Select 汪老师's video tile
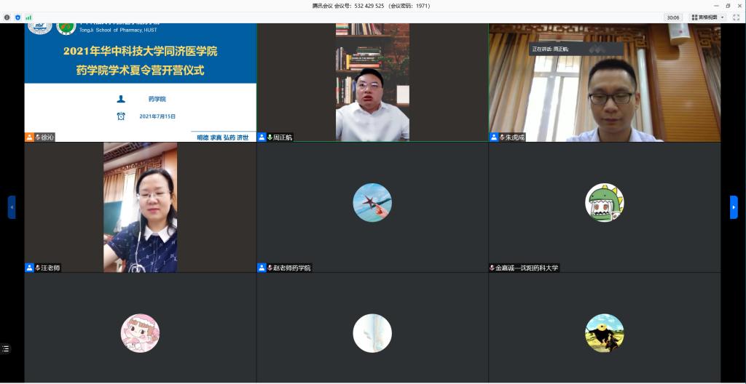 140,207
